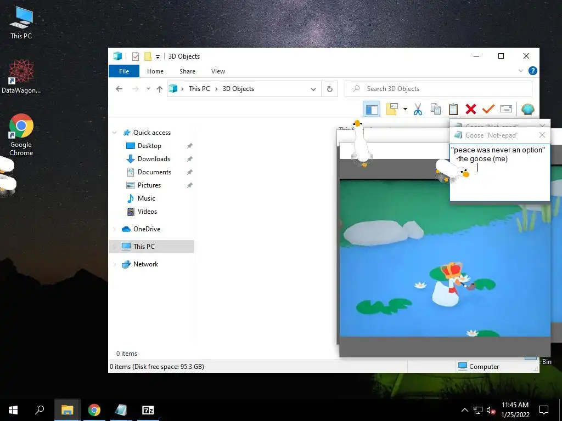Click Computer in the status bar
The height and width of the screenshot is (421, 562).
coord(479,367)
